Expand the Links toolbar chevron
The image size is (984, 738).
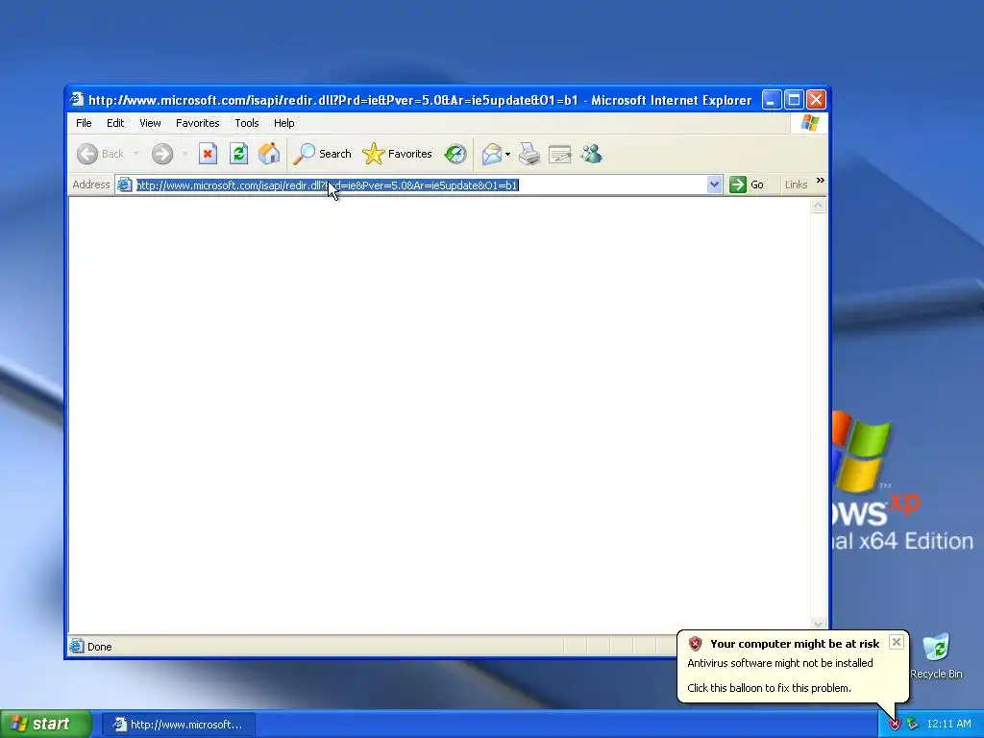pyautogui.click(x=821, y=181)
